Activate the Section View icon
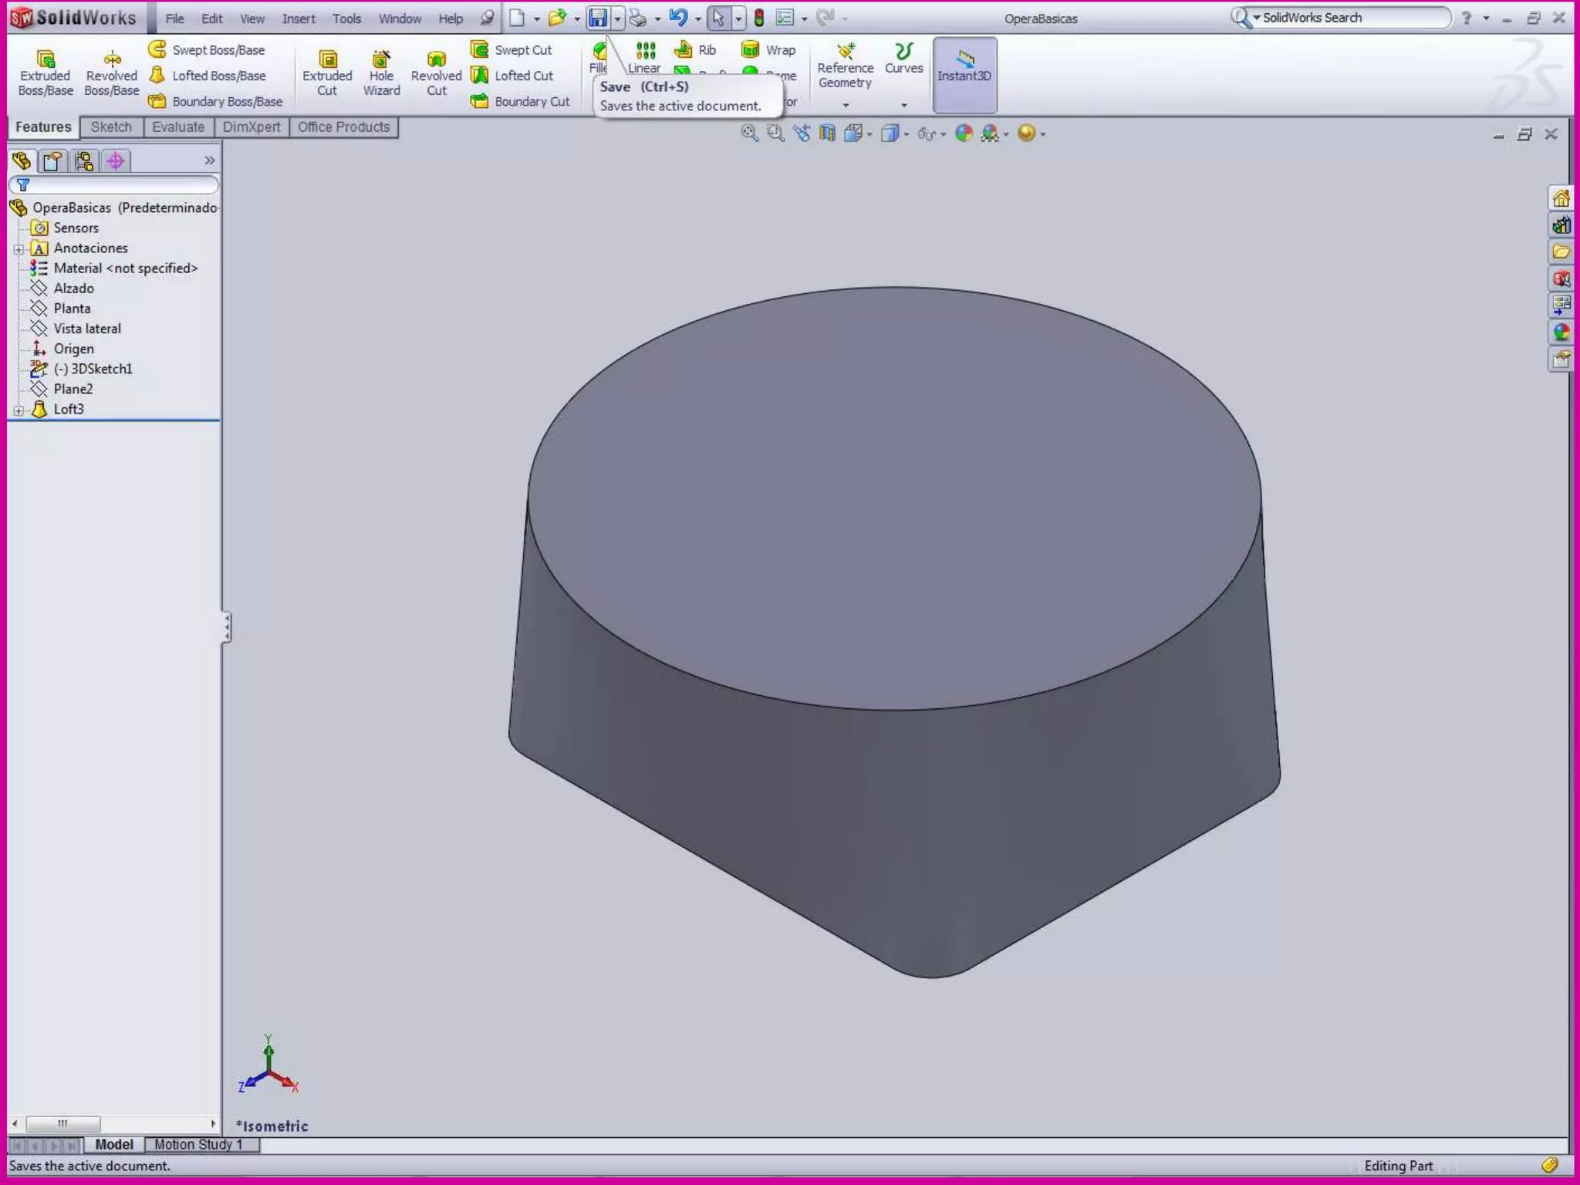This screenshot has height=1185, width=1580. [827, 133]
